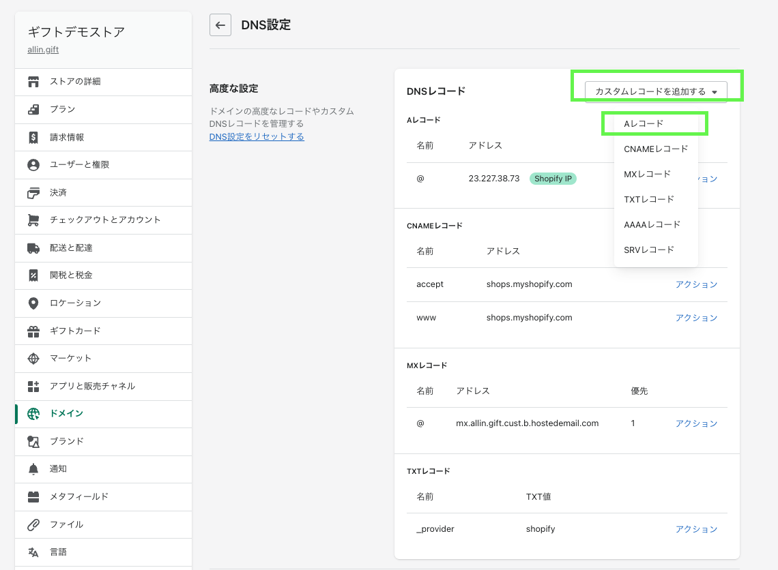The image size is (778, 570).
Task: Click the accept record name
Action: (x=430, y=284)
